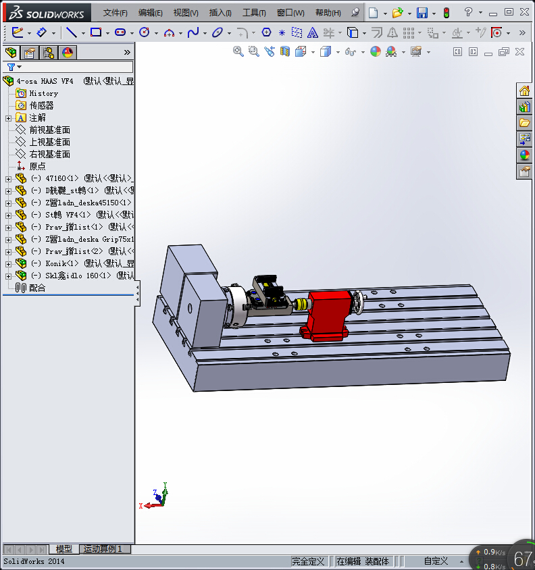Open the 编辑(E) menu

(x=150, y=13)
